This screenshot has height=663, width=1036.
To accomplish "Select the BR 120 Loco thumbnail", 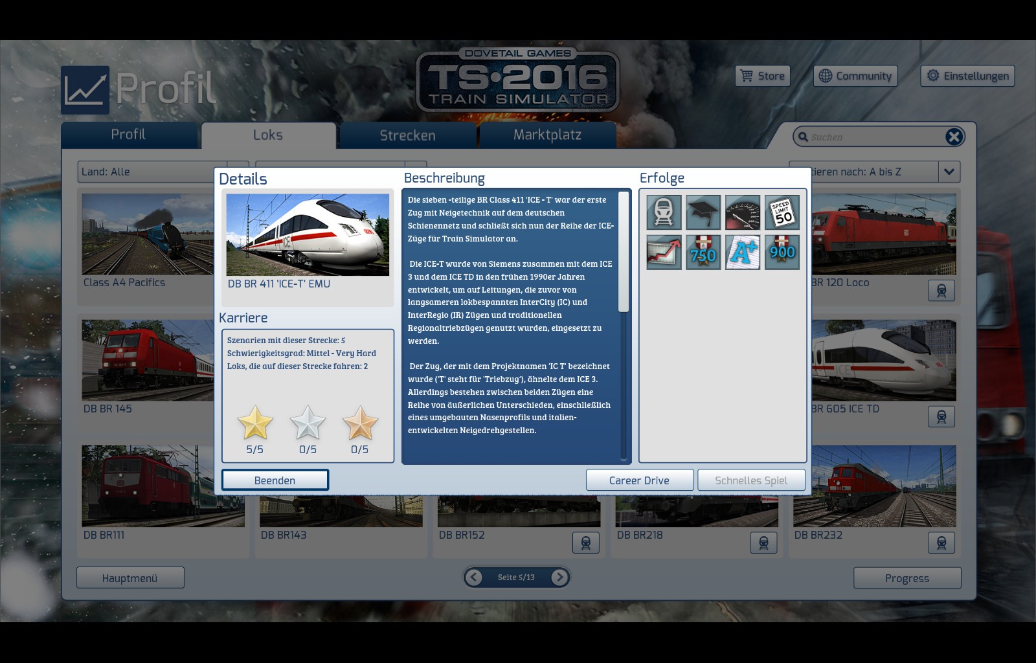I will coord(883,234).
